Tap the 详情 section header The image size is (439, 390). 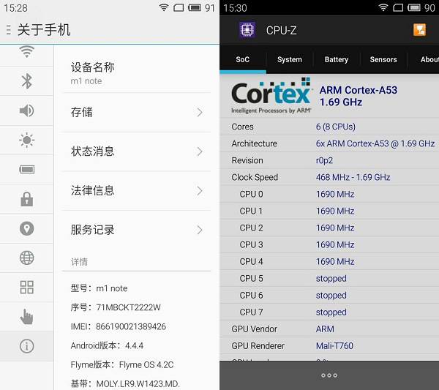[79, 262]
